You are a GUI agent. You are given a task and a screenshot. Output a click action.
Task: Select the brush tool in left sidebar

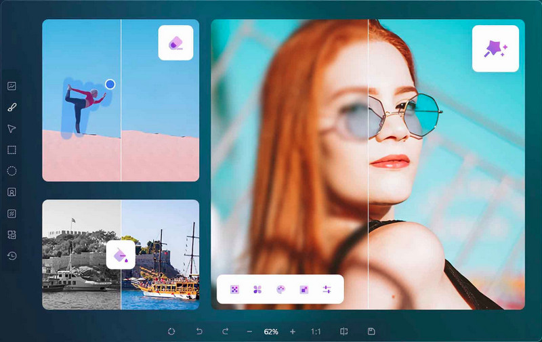pos(12,107)
